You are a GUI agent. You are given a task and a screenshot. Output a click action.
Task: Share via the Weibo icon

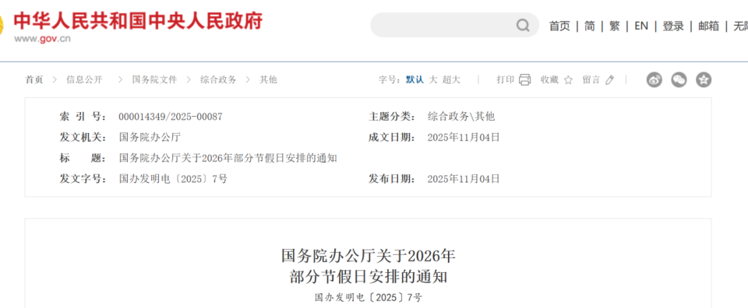pos(654,79)
